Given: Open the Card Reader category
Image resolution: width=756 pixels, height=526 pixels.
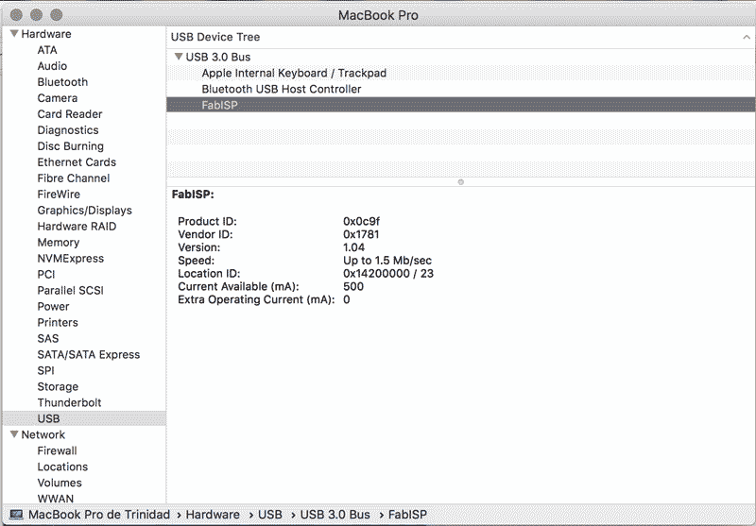Looking at the screenshot, I should pos(70,114).
